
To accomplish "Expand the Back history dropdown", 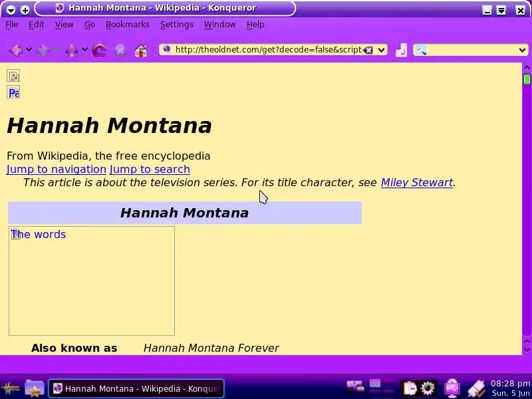I will (x=29, y=50).
